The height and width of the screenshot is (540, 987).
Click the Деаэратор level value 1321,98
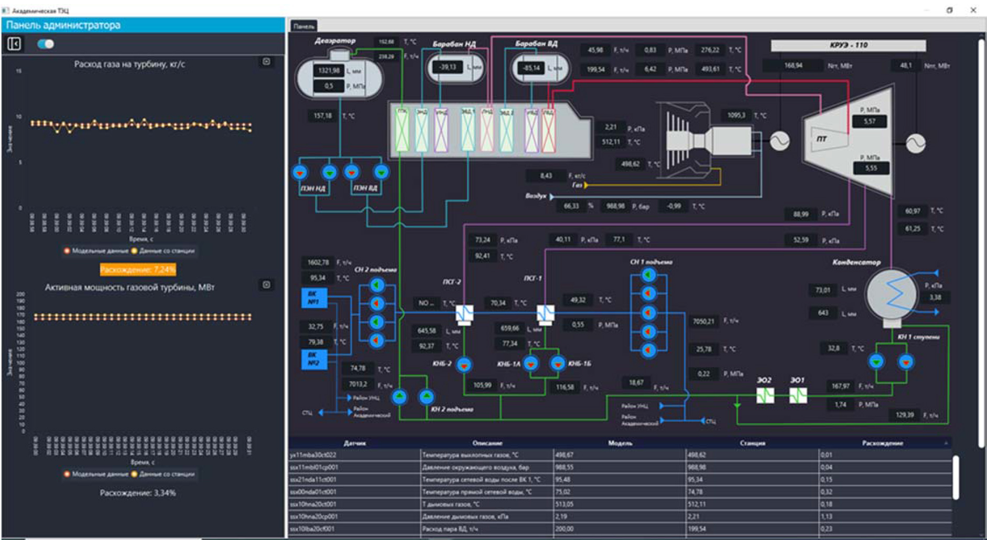(x=329, y=71)
